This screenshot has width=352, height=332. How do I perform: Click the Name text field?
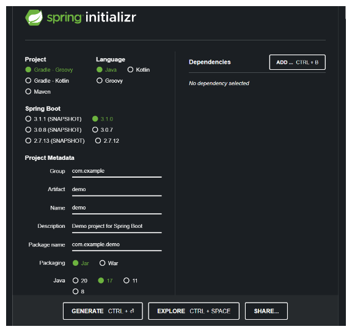117,209
